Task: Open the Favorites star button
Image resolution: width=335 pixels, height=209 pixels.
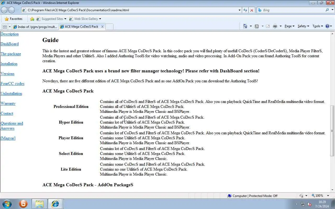Action: point(13,19)
